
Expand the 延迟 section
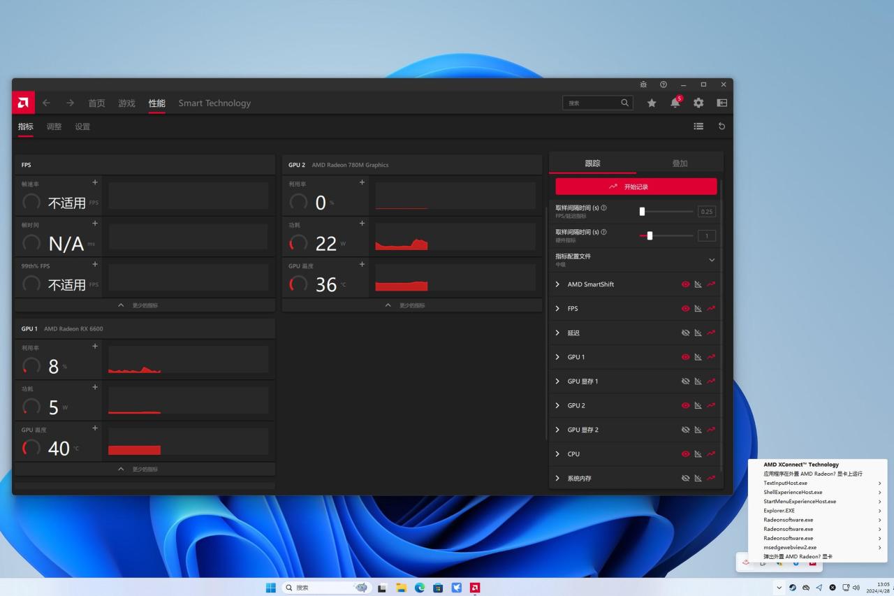click(x=557, y=333)
